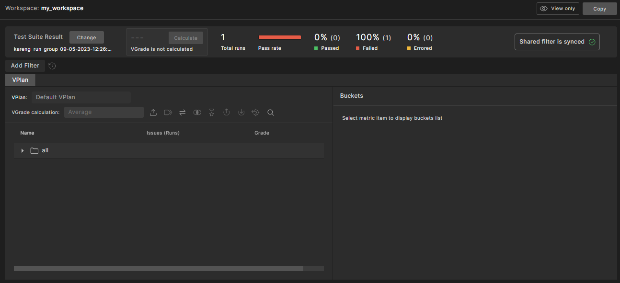The image size is (620, 283).
Task: Click the red Pass rate progress bar
Action: tap(280, 37)
